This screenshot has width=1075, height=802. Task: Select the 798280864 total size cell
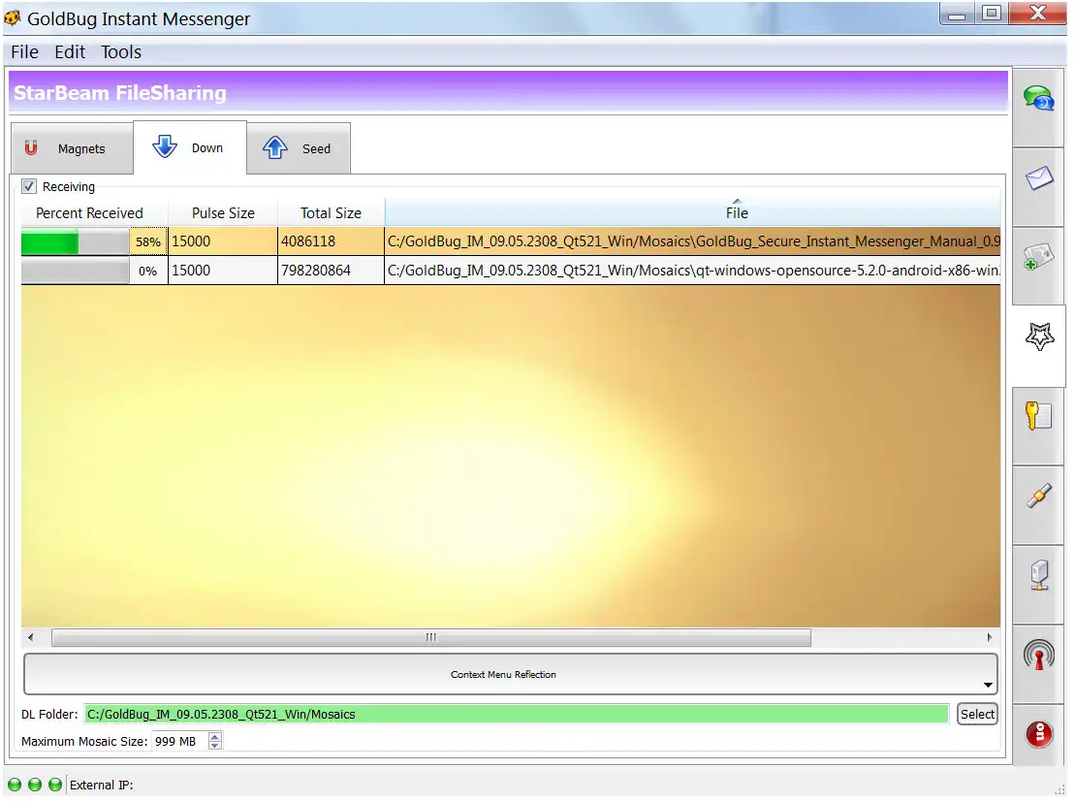click(332, 271)
